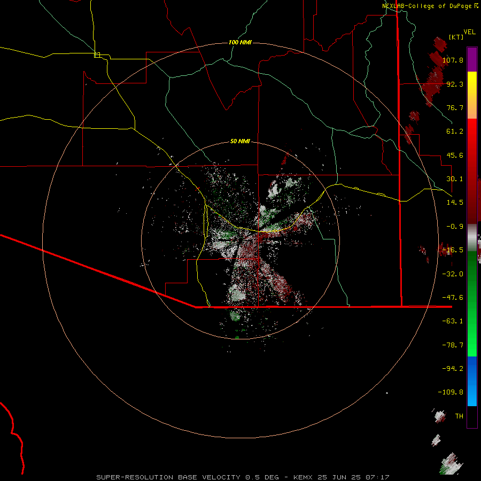This screenshot has height=481, width=481.
Task: Click the KEMX station identifier
Action: 304,477
